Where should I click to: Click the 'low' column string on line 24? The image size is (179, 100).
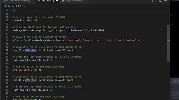[107, 40]
